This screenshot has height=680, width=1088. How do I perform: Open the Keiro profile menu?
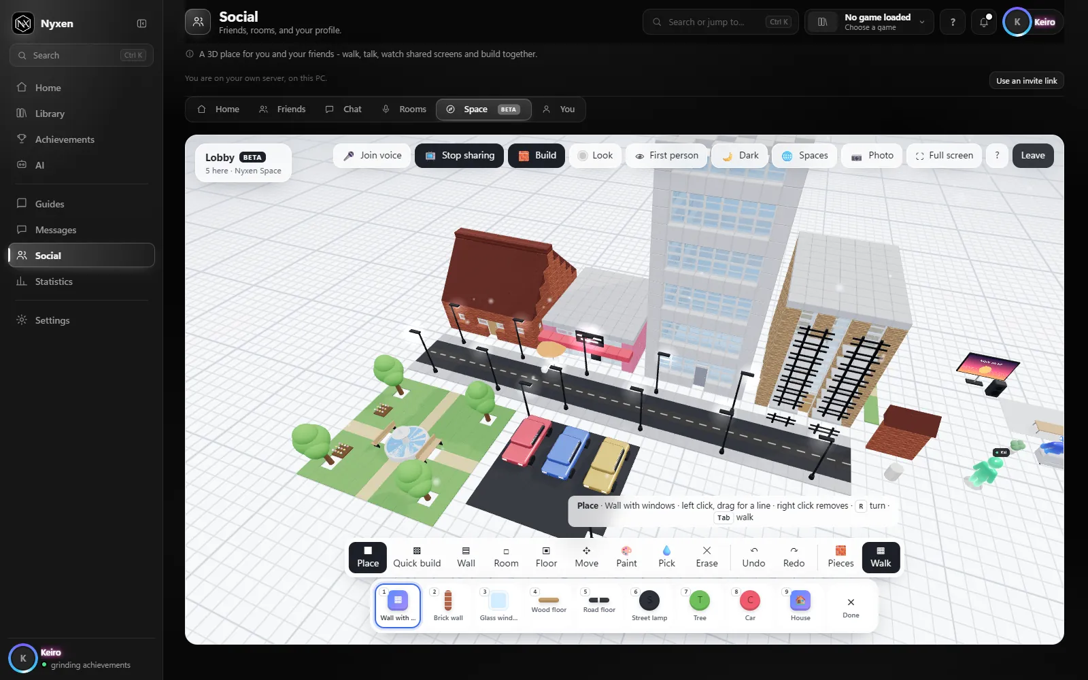pyautogui.click(x=1033, y=22)
